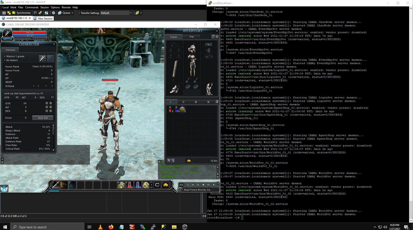Click the stop button in BGM player
Viewport: 413px width, 230px height.
click(203, 185)
